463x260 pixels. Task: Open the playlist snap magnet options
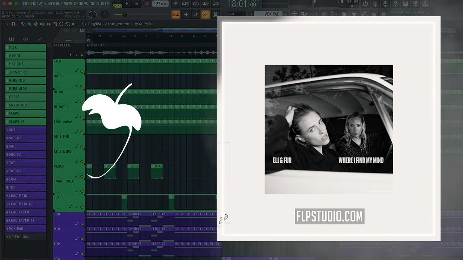point(13,24)
